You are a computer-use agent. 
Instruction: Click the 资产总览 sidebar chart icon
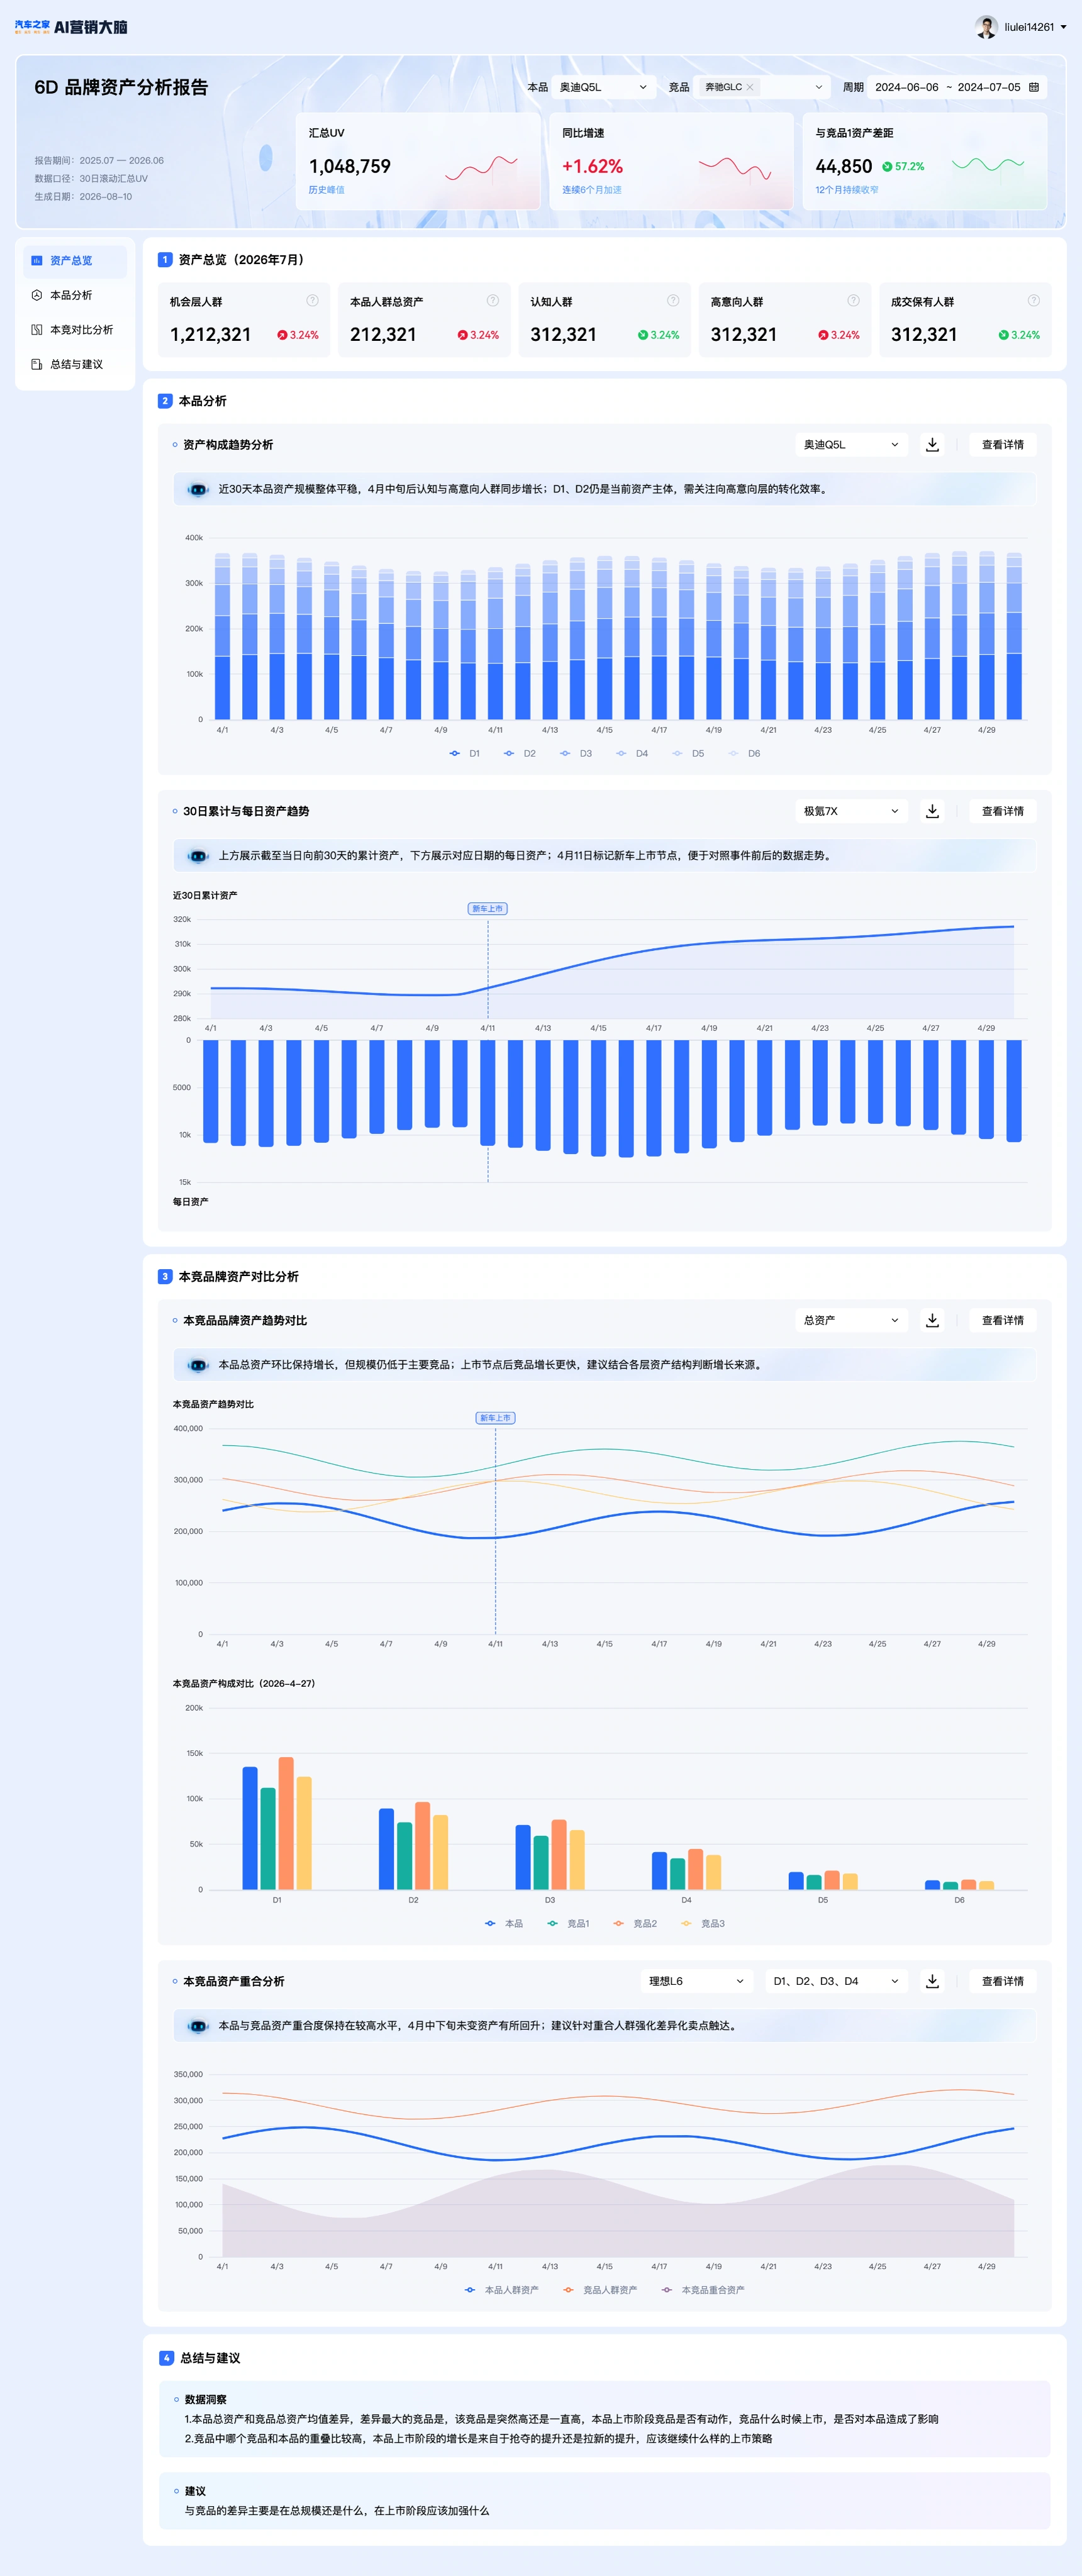(x=37, y=261)
